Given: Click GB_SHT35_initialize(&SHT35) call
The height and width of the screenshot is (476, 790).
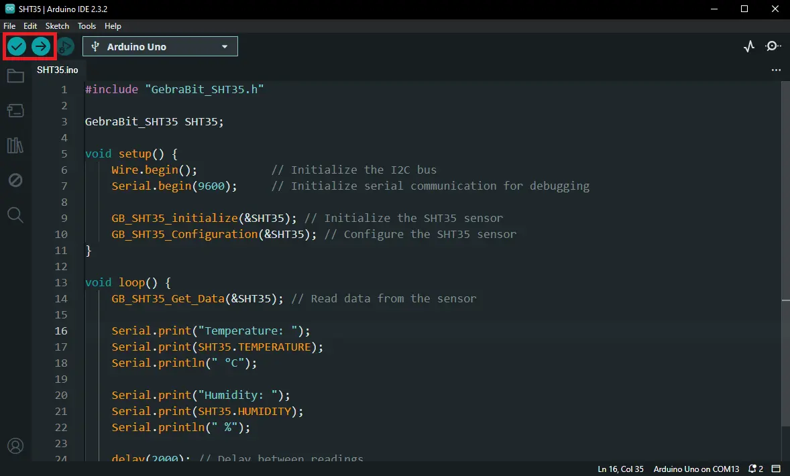Looking at the screenshot, I should tap(204, 218).
